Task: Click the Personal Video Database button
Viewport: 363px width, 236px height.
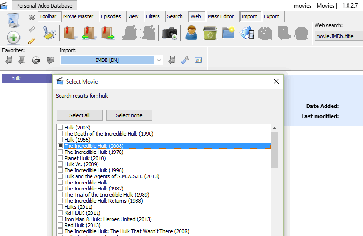Action: pos(45,6)
